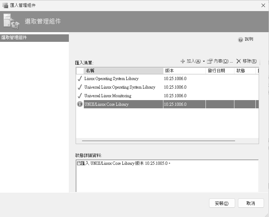Click the X icon for 移除
Viewport: 269px width, 217px height.
(x=238, y=61)
